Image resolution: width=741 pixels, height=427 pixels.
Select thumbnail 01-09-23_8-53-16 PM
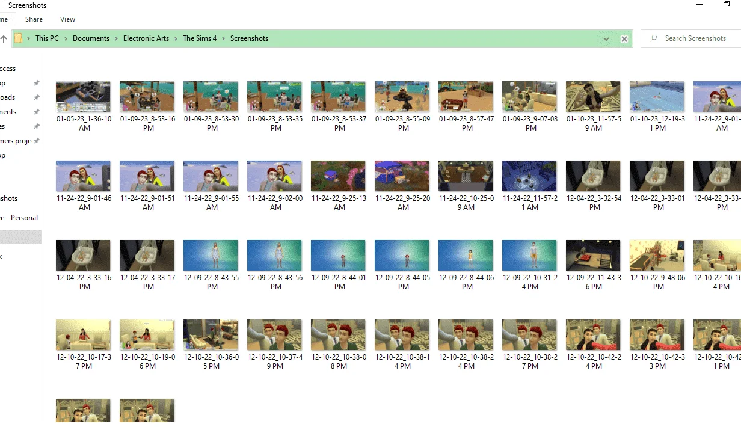point(147,97)
